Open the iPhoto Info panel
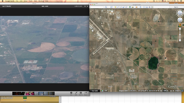The height and width of the screenshot is (103, 184). click(x=71, y=94)
